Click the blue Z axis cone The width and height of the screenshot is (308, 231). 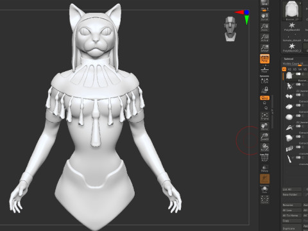click(246, 12)
